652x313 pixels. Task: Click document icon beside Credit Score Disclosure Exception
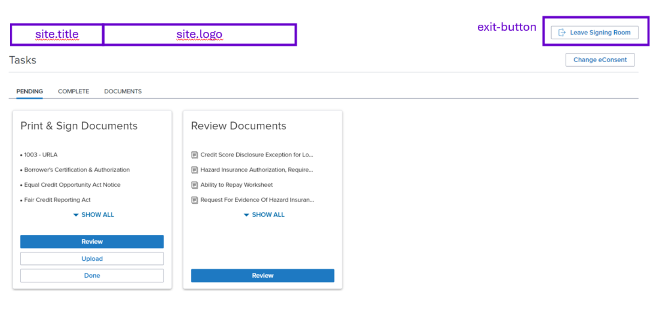[x=194, y=155]
